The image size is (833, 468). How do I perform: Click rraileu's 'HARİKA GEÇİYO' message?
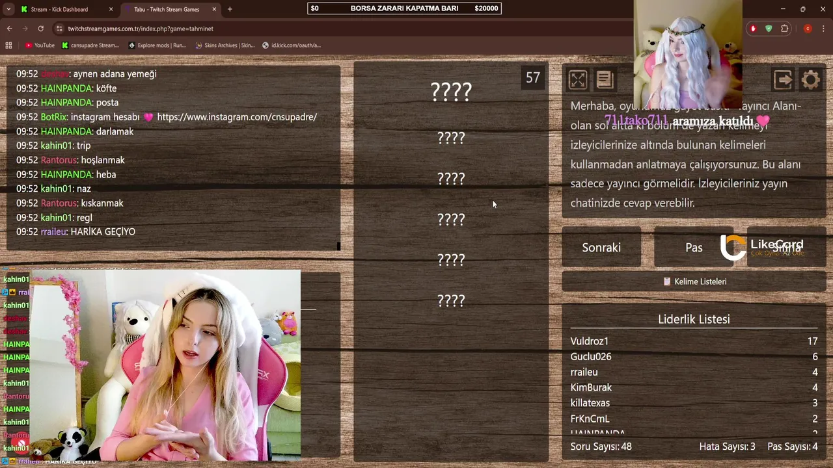click(x=103, y=231)
